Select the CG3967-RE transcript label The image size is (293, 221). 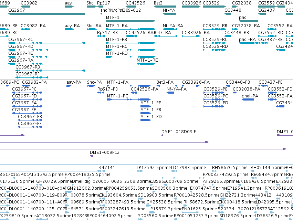pyautogui.click(x=21, y=53)
